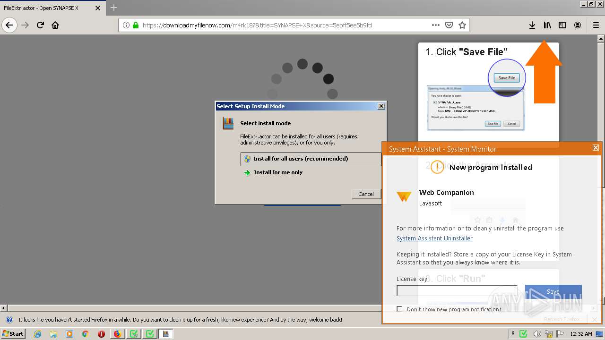Click 'New program installed' heading

coord(491,168)
